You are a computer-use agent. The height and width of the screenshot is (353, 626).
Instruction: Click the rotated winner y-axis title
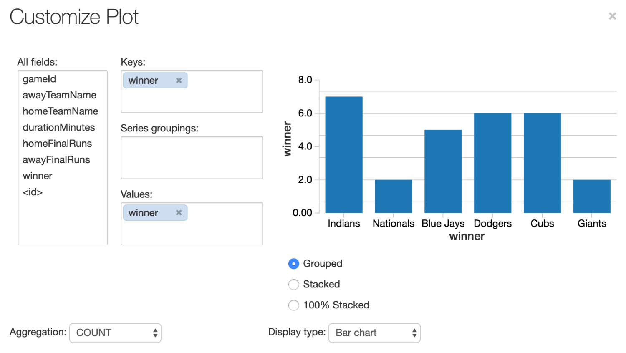click(x=288, y=139)
